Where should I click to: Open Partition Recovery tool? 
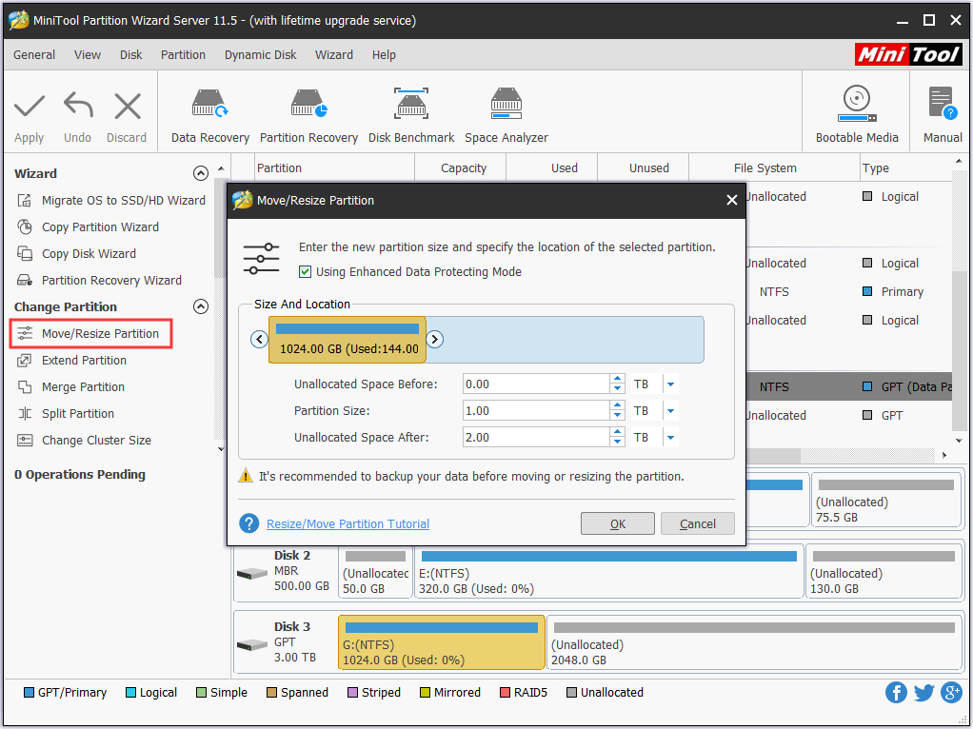pyautogui.click(x=308, y=116)
